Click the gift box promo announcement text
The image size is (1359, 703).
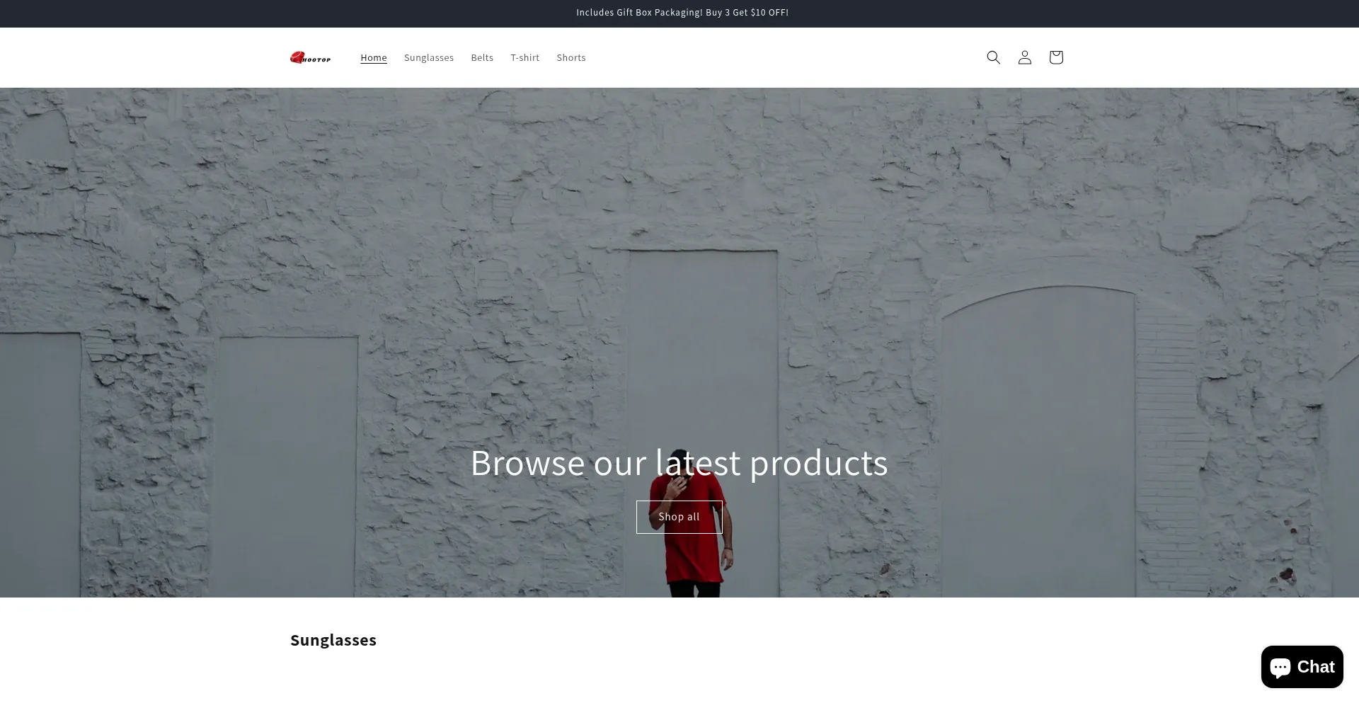coord(682,13)
